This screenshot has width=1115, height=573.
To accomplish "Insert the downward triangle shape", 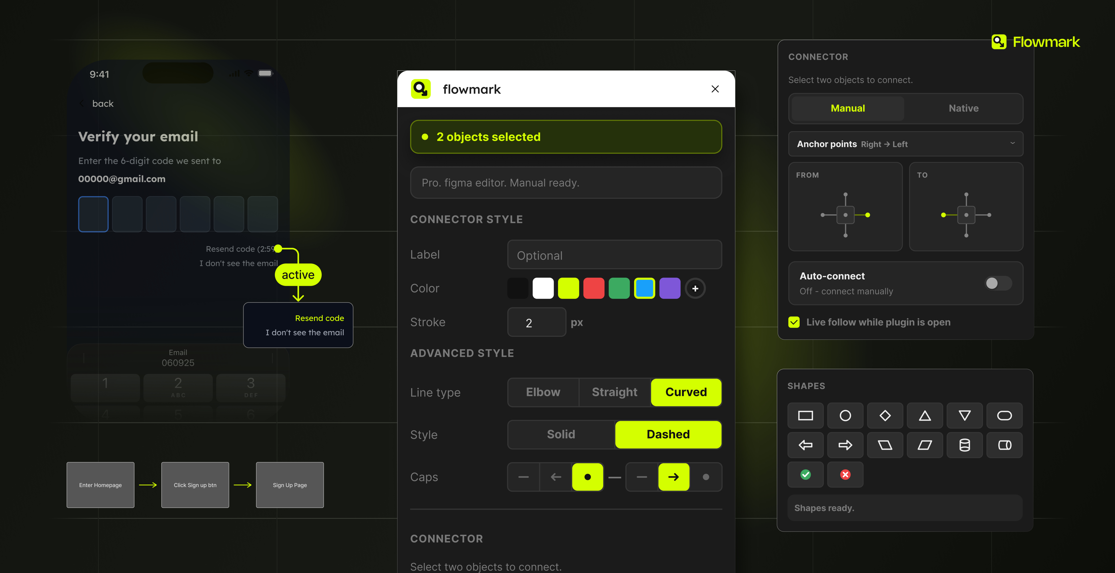I will pos(964,416).
